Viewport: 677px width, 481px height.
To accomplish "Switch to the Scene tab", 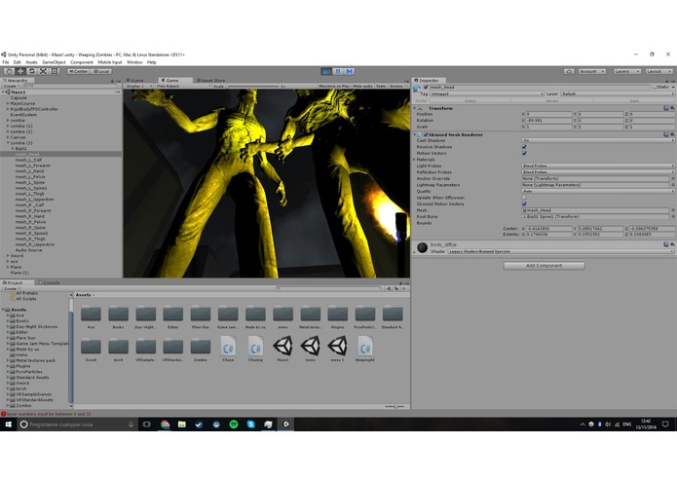I will [x=135, y=80].
